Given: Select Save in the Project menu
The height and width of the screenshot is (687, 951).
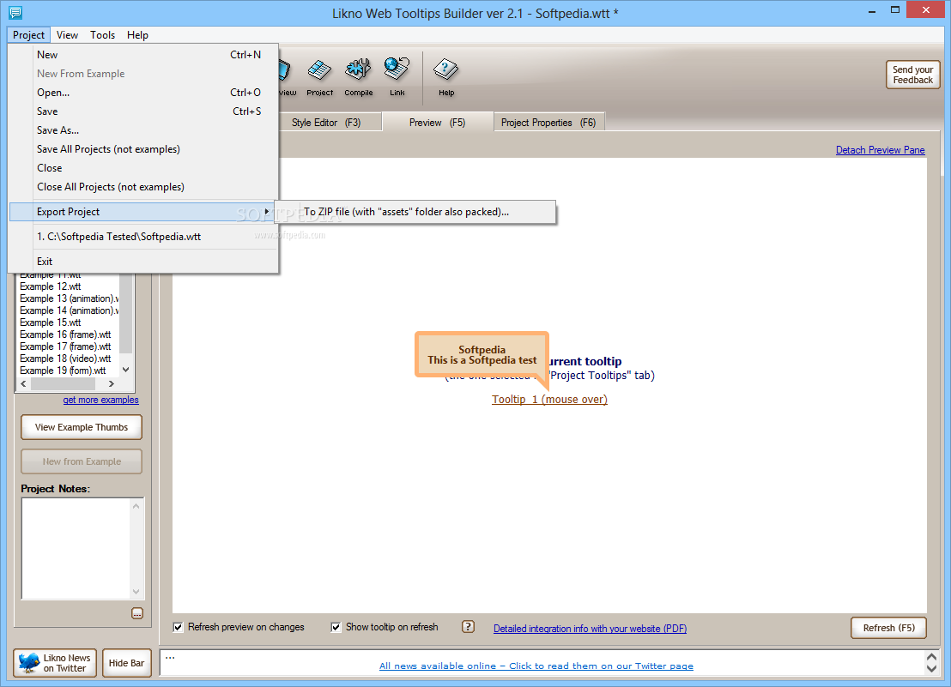Looking at the screenshot, I should (143, 111).
